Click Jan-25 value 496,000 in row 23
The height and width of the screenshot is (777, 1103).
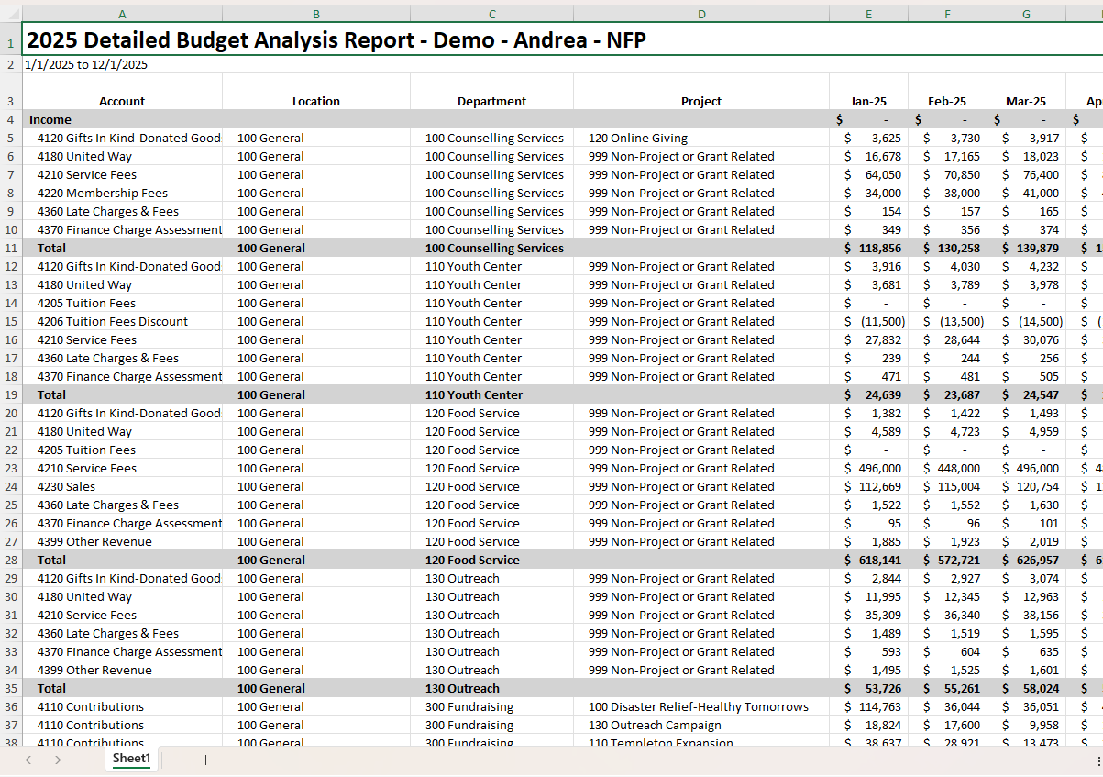click(868, 468)
